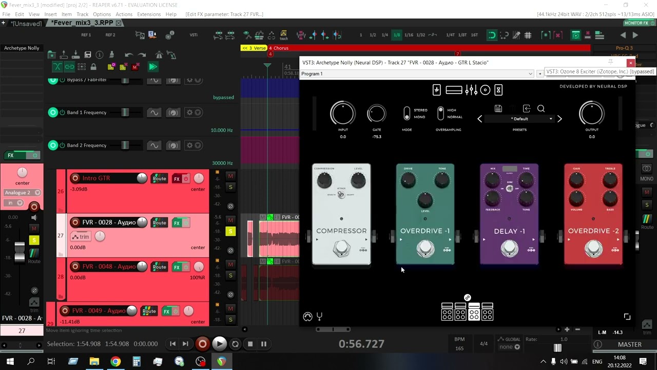Toggle solo on track 27
657x370 pixels.
230,231
